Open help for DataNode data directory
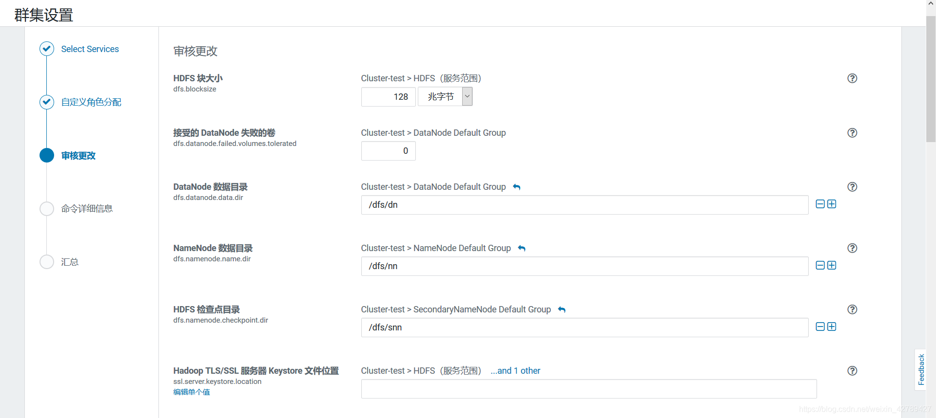Viewport: 936px width, 418px height. (852, 187)
